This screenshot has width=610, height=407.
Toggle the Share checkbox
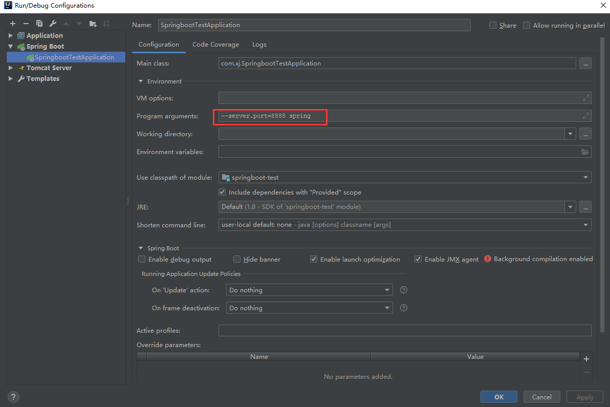[492, 25]
